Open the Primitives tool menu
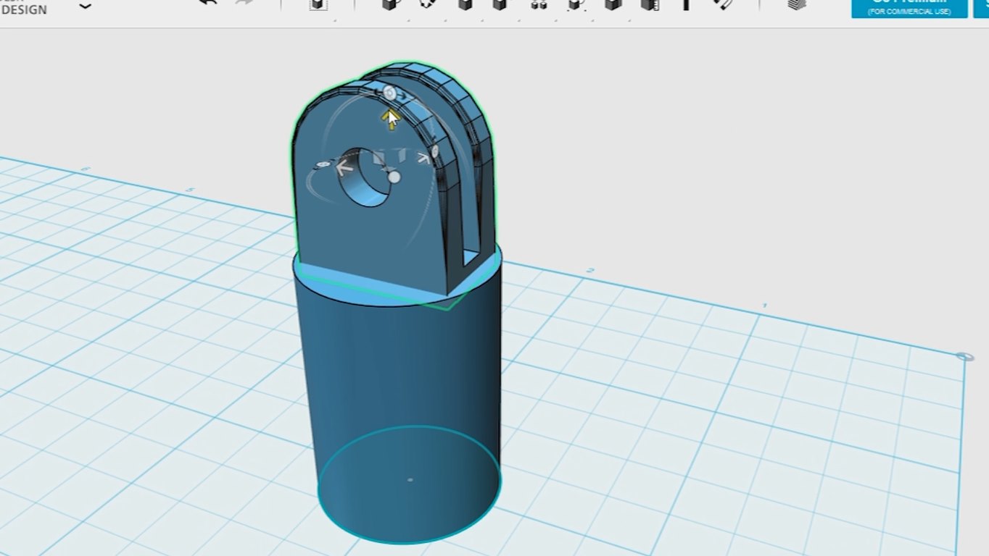The height and width of the screenshot is (556, 989). pyautogui.click(x=390, y=4)
